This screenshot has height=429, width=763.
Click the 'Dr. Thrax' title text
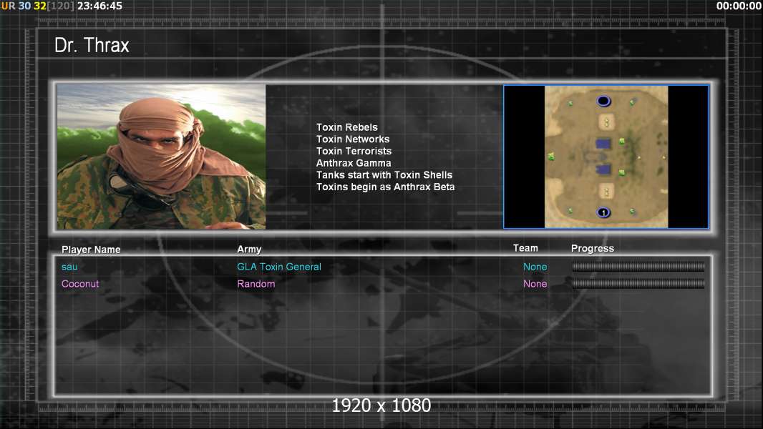pos(92,45)
